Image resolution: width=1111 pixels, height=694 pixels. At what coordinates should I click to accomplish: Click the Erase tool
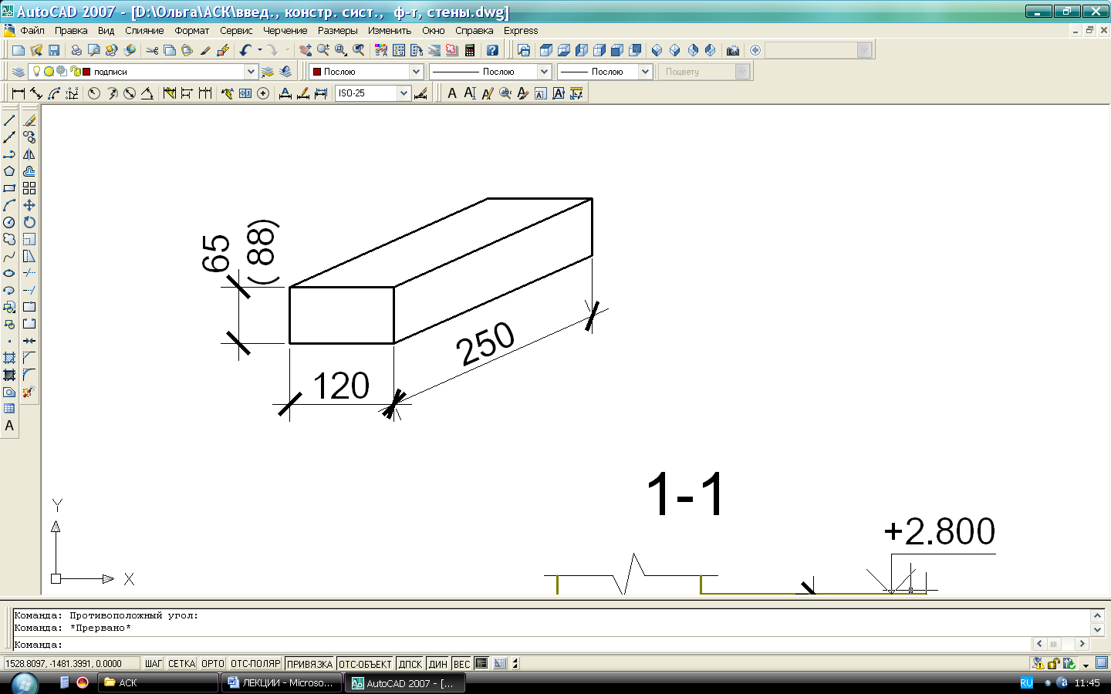29,120
